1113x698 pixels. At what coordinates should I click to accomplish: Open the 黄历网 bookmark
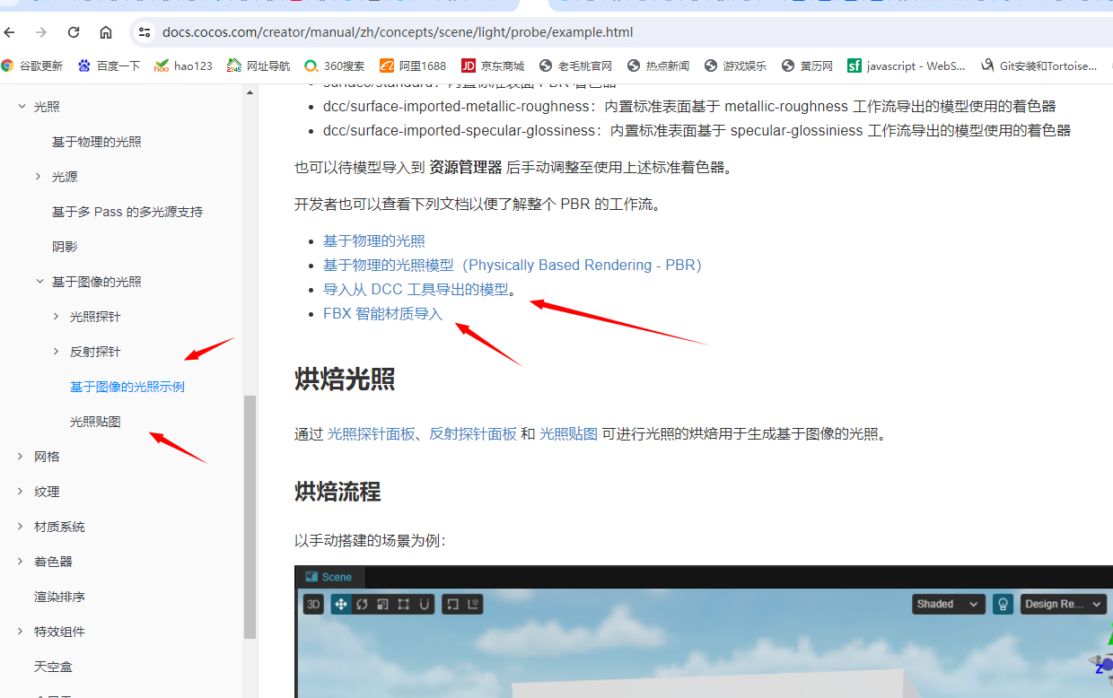(x=808, y=65)
